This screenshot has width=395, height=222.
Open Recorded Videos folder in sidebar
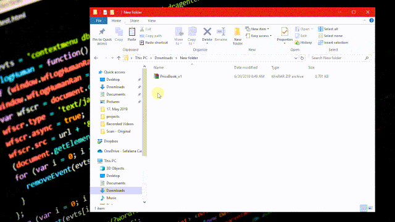pos(117,124)
